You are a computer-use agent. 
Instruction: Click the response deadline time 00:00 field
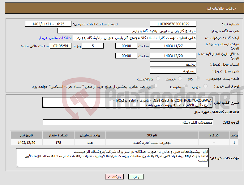pyautogui.click(x=126, y=46)
